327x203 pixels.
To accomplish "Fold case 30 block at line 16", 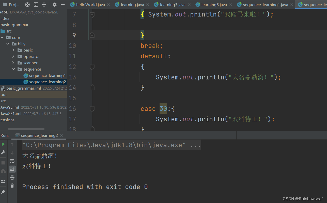I will (x=92, y=109).
